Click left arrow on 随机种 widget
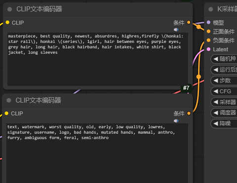Image resolution: width=237 pixels, height=183 pixels. tap(216, 59)
